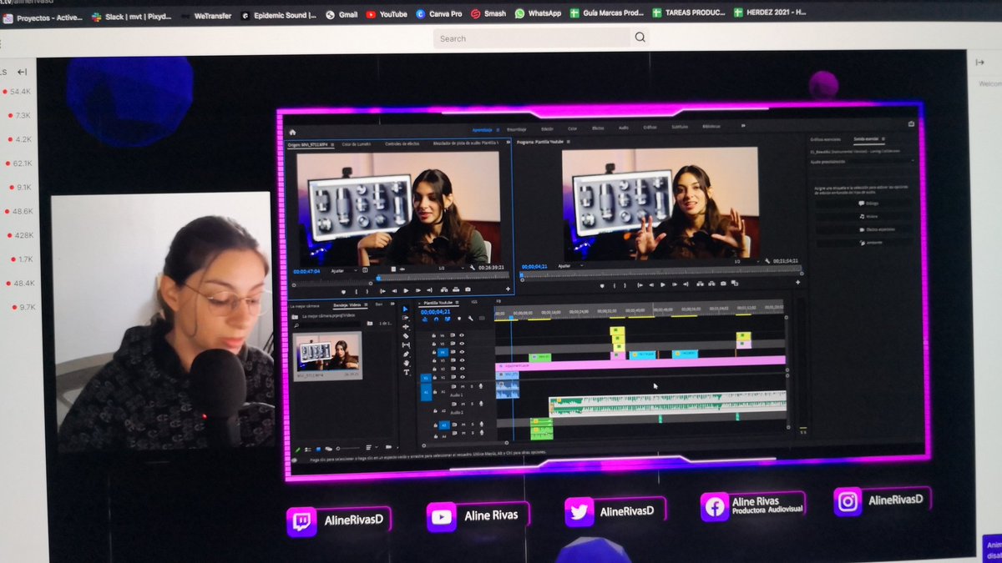Hide track V6 output eye
This screenshot has height=563, width=1002.
462,335
